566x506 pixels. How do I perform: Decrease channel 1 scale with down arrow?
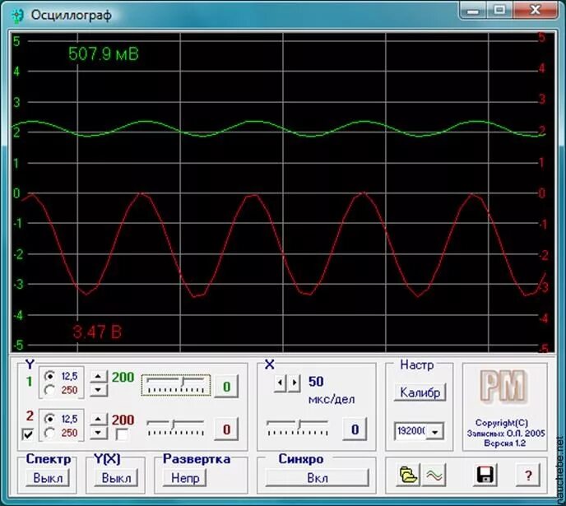pyautogui.click(x=99, y=390)
